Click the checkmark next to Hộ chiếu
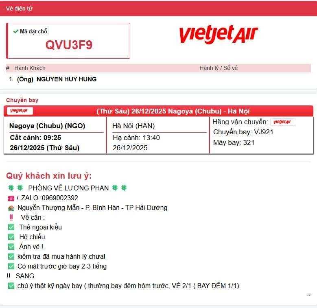 (11, 237)
